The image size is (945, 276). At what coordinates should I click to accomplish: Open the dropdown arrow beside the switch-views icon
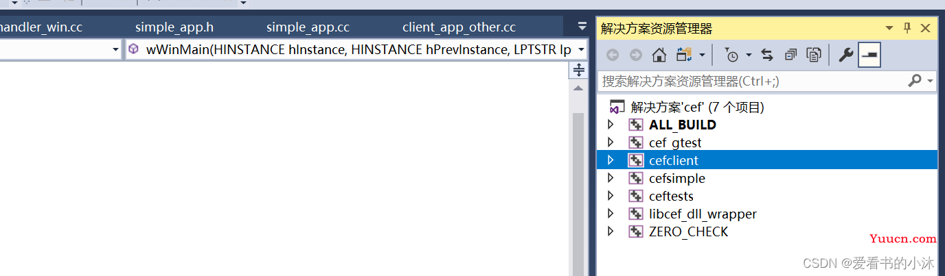click(702, 55)
